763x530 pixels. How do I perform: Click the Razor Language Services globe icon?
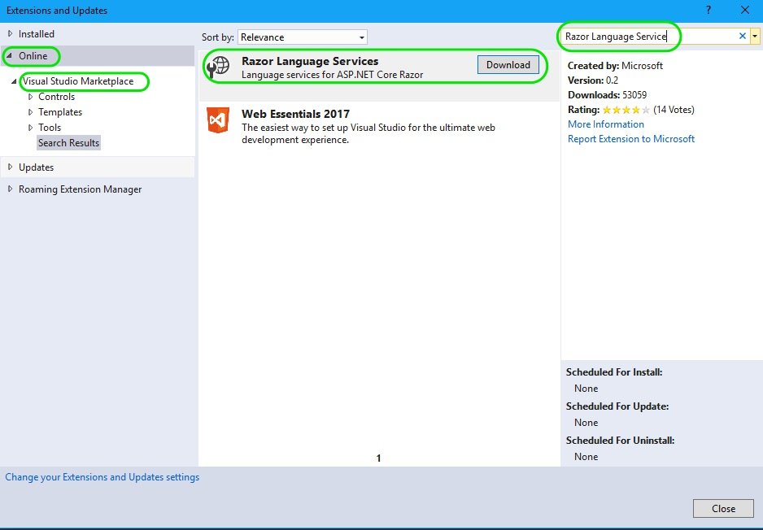(218, 67)
